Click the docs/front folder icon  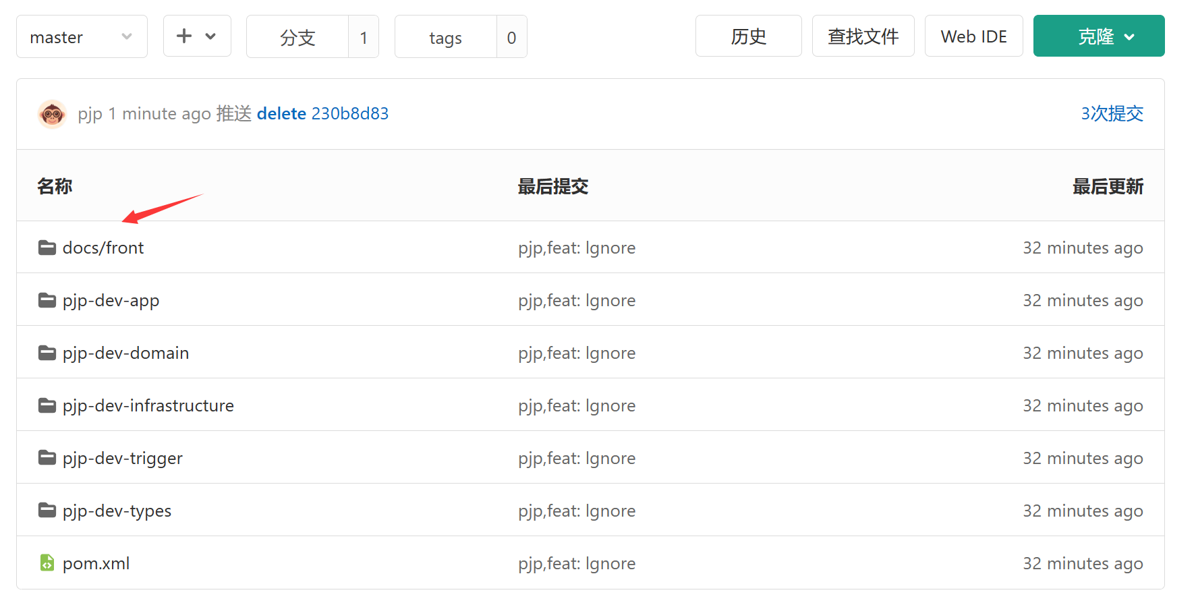coord(47,248)
